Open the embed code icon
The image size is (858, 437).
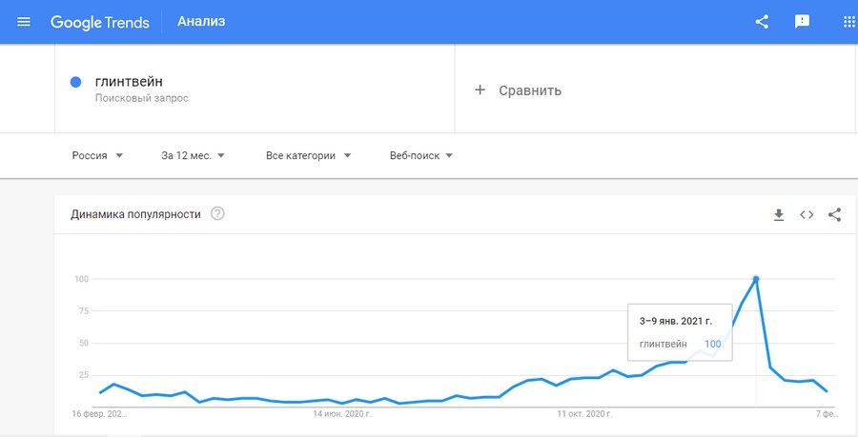point(807,214)
